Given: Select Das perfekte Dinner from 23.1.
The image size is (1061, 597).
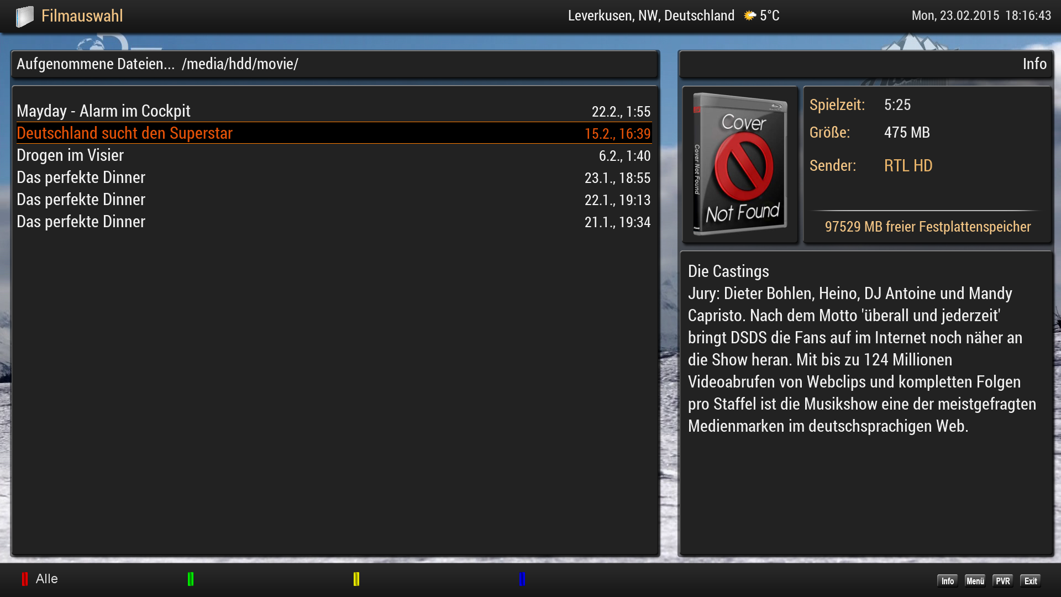Looking at the screenshot, I should click(81, 177).
